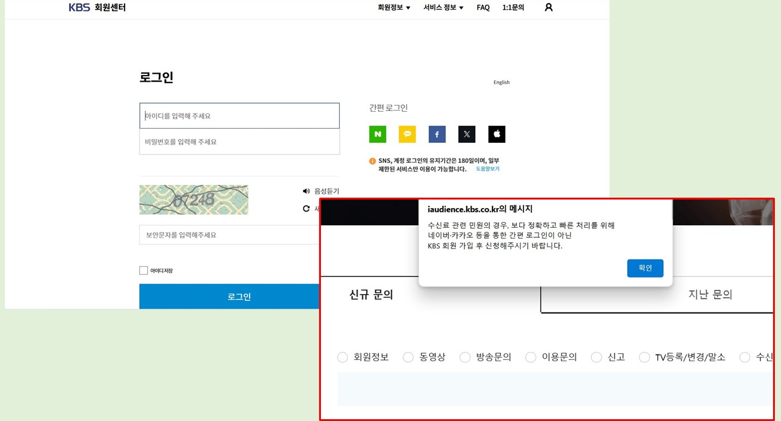Open the 도움말보기 help link
The image size is (781, 421).
[x=488, y=169]
